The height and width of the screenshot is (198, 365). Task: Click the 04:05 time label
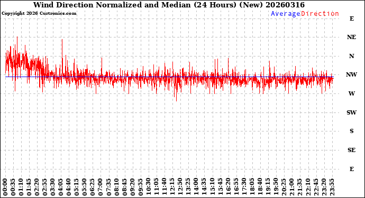click(x=61, y=187)
